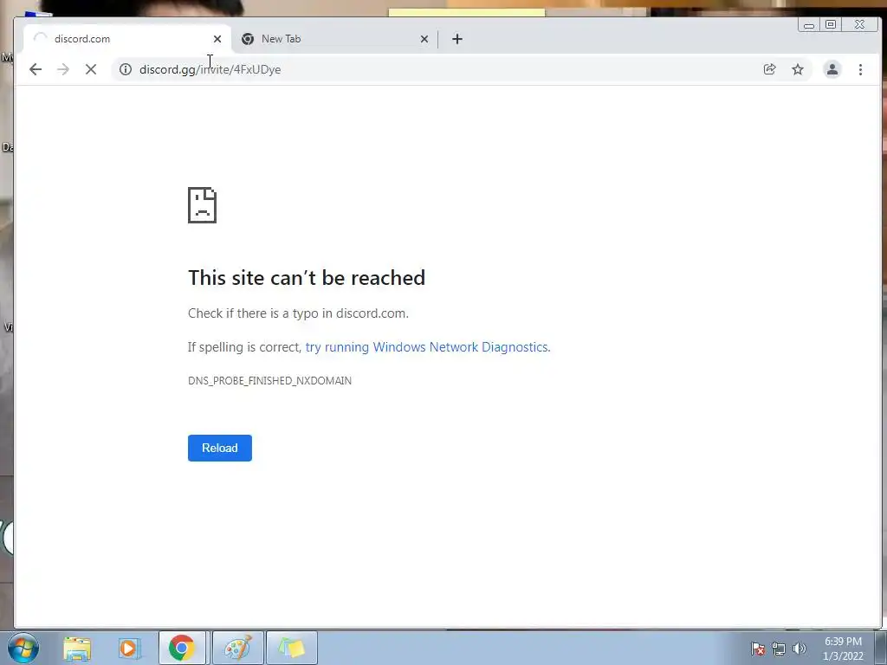Run Windows Network Diagnostics link
The width and height of the screenshot is (887, 665).
pyautogui.click(x=428, y=347)
